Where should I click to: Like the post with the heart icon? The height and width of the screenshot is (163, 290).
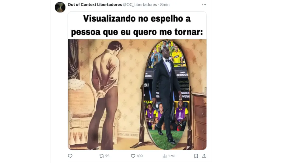pyautogui.click(x=133, y=156)
